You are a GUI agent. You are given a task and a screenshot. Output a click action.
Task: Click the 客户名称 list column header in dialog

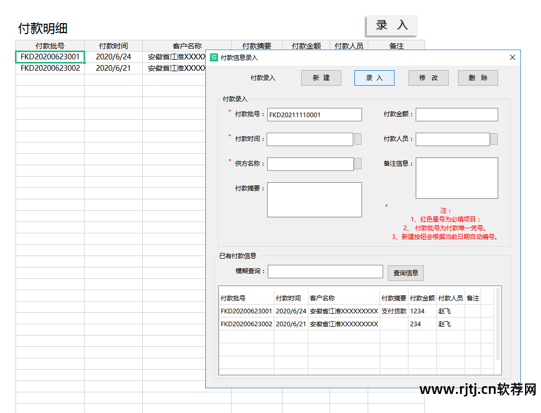(322, 298)
